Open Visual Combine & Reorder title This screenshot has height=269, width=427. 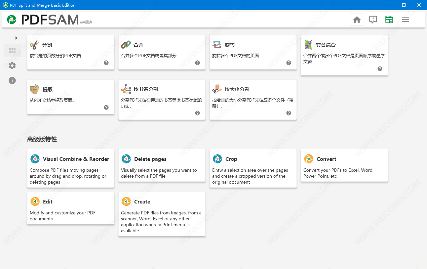[76, 159]
